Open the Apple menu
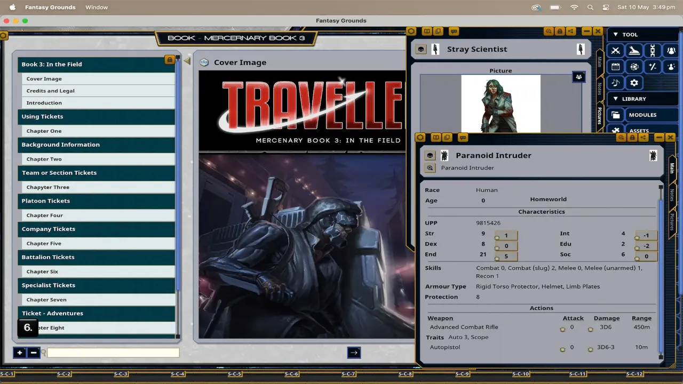The height and width of the screenshot is (384, 683). coord(12,7)
